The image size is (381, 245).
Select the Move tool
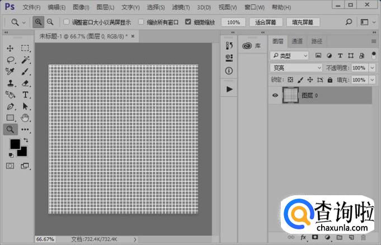tap(10, 49)
